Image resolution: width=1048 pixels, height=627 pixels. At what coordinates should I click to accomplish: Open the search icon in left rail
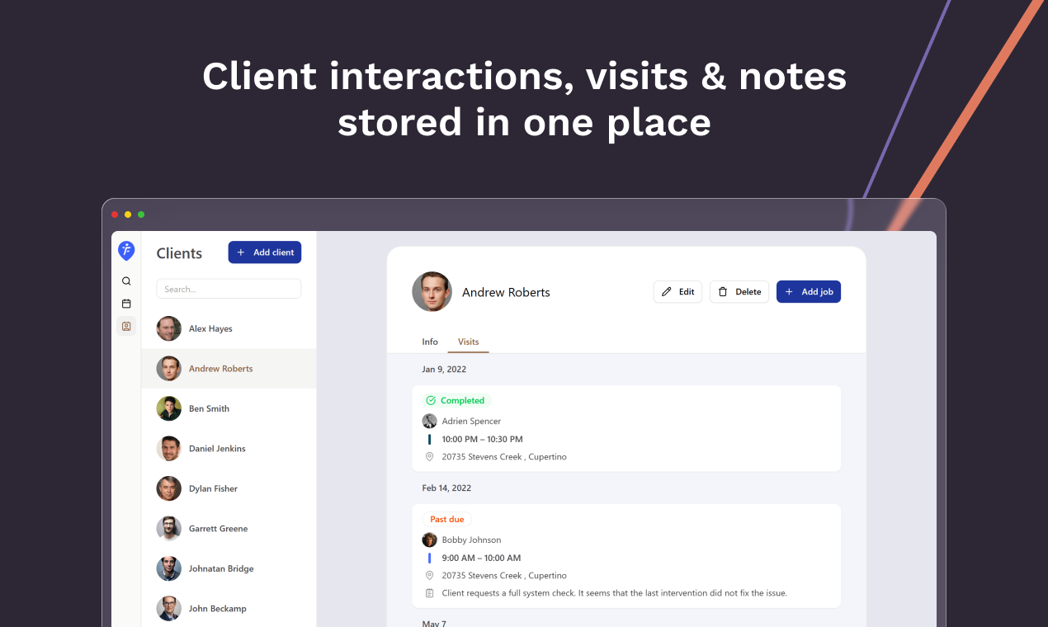(x=126, y=281)
